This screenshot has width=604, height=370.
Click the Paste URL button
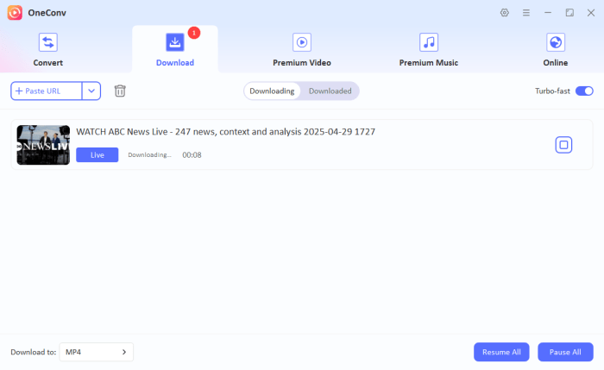(47, 91)
